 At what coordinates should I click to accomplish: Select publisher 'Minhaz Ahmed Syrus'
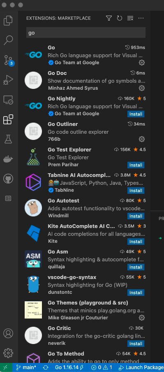tap(73, 88)
